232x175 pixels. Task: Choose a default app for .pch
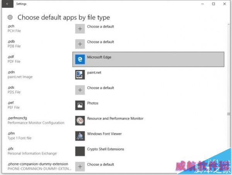[x=101, y=27]
